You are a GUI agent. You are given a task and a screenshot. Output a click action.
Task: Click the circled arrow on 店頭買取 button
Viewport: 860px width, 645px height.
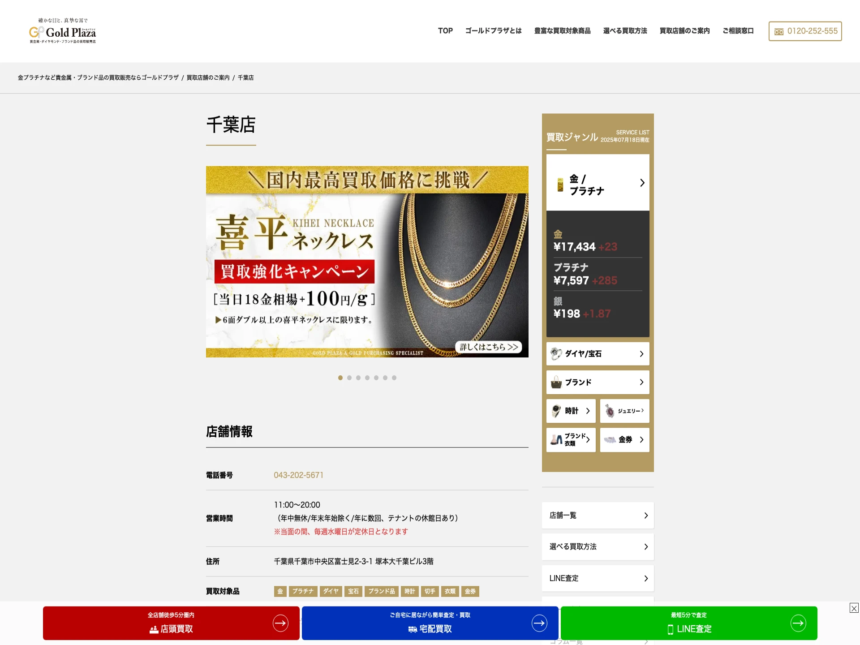[x=280, y=623]
